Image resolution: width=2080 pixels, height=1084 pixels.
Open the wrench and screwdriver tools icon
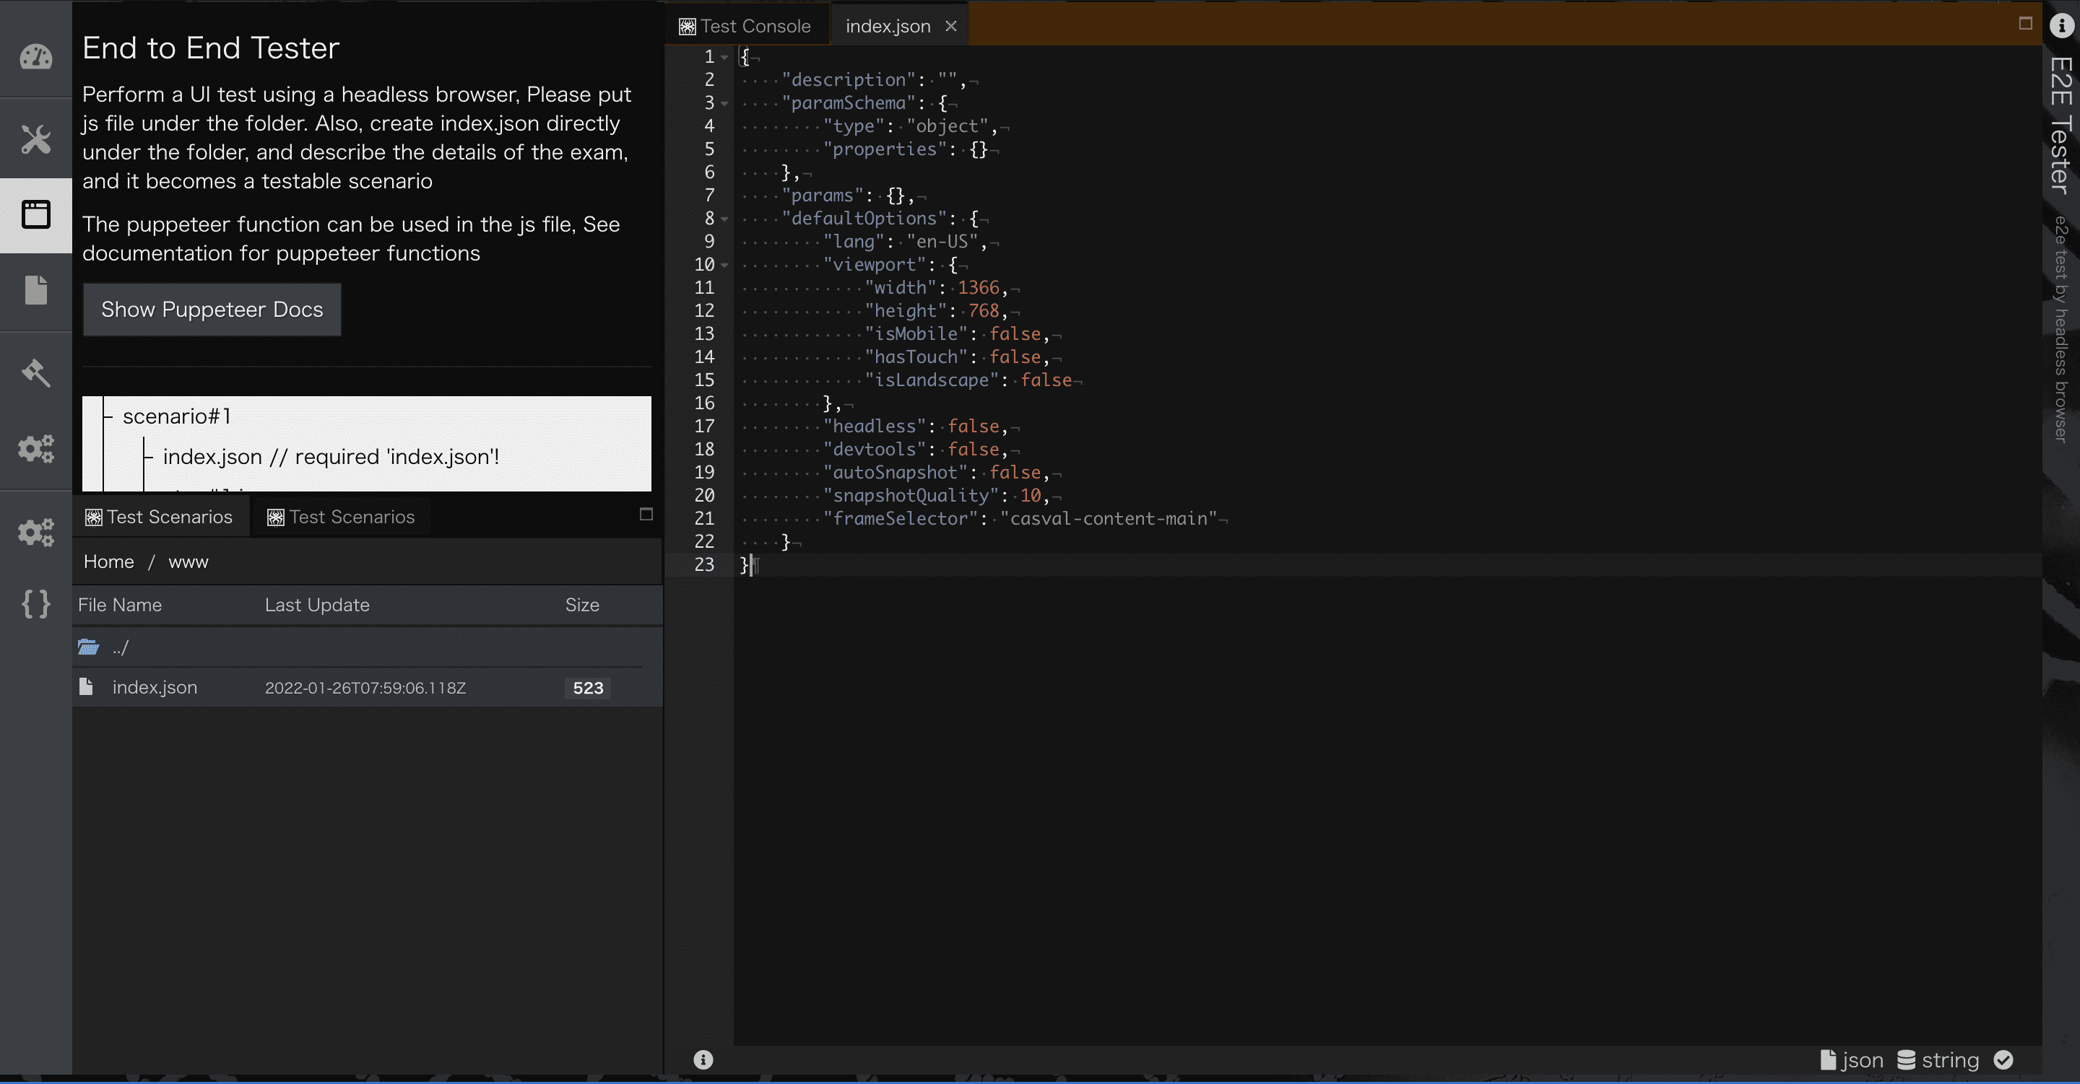(35, 139)
